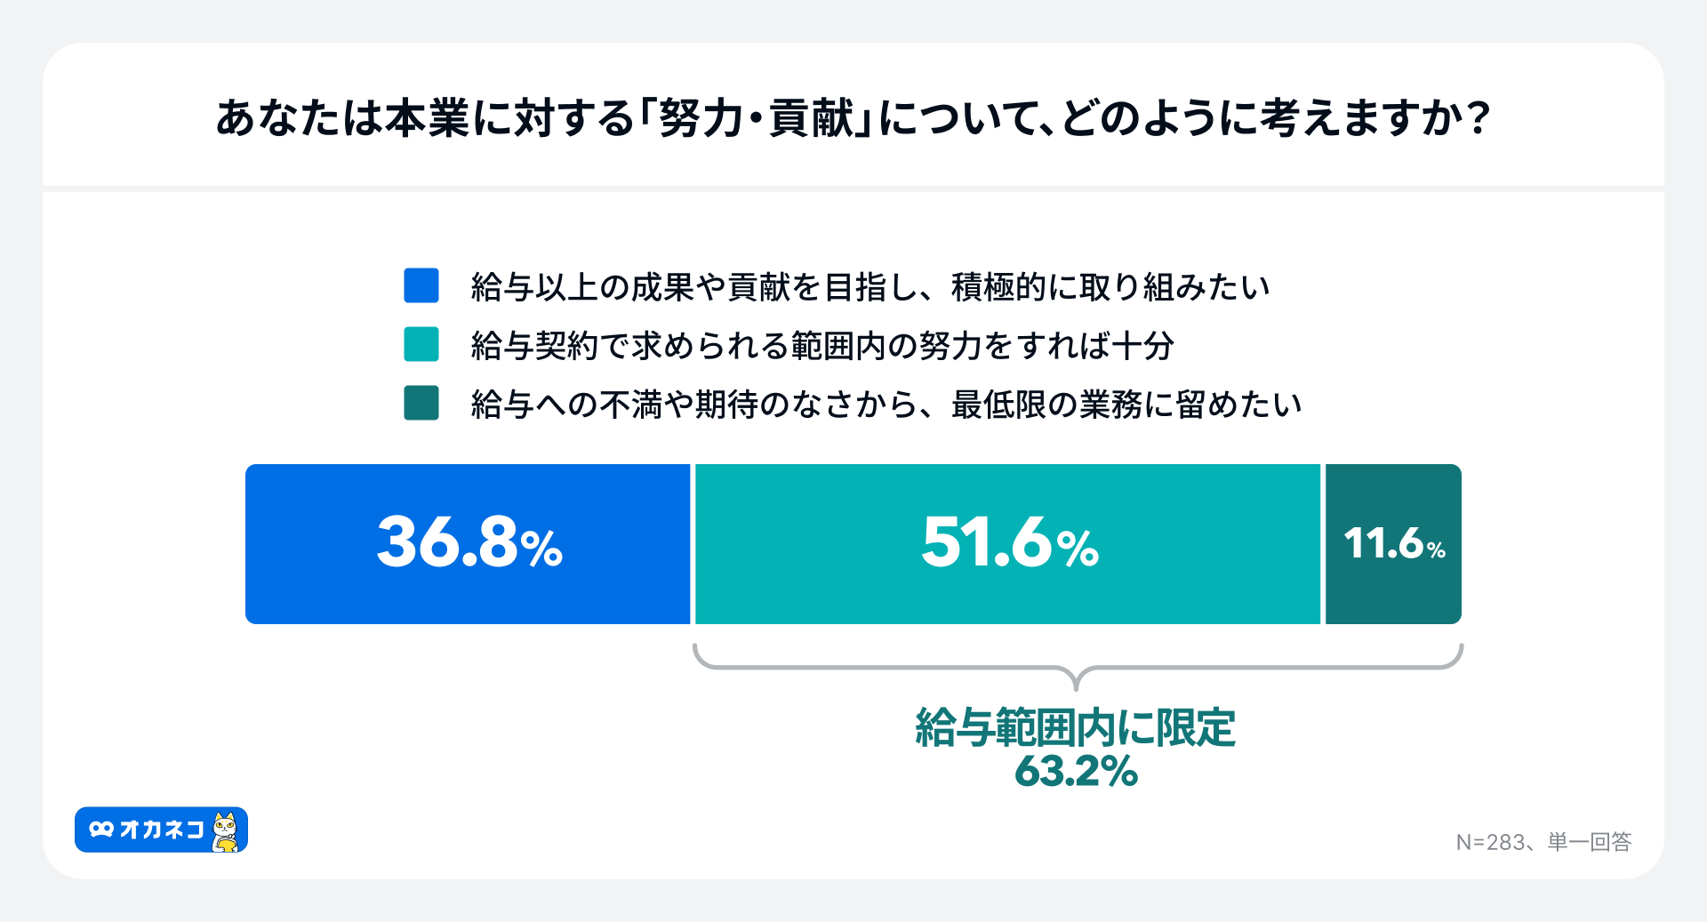Click the divider line below the title

853,188
